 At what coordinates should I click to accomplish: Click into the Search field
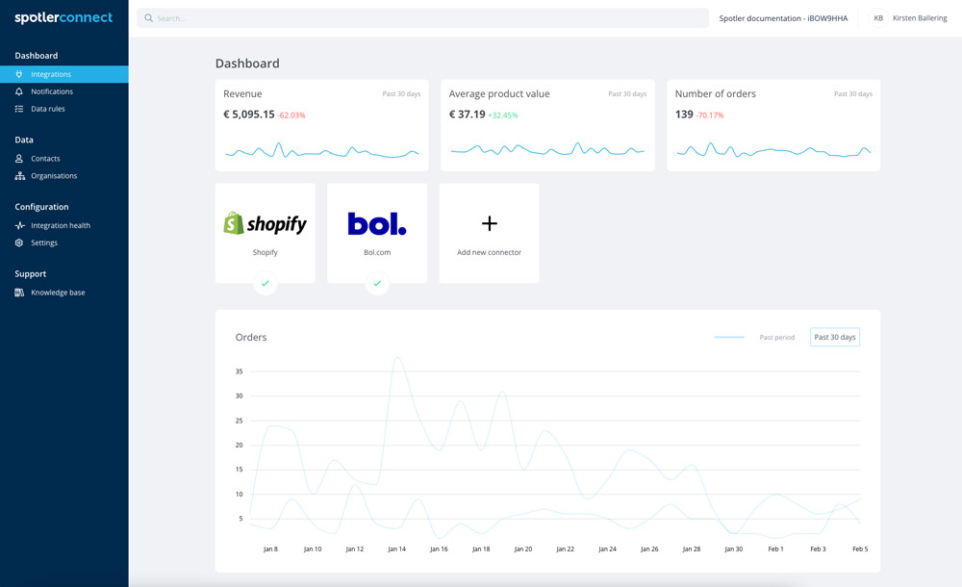pos(422,18)
